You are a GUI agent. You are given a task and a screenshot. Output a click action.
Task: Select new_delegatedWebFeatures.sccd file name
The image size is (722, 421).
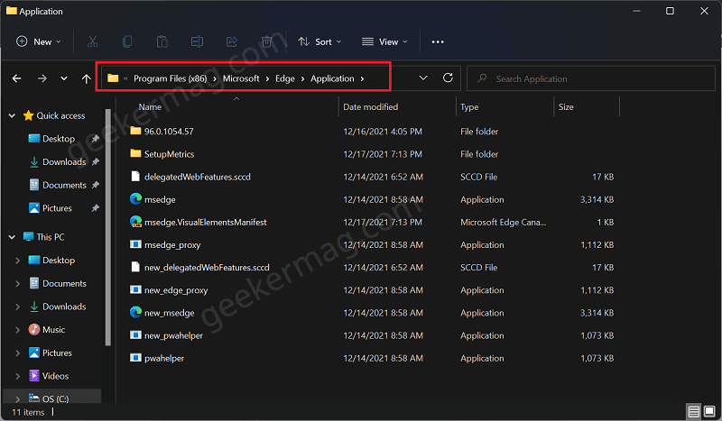(x=207, y=268)
